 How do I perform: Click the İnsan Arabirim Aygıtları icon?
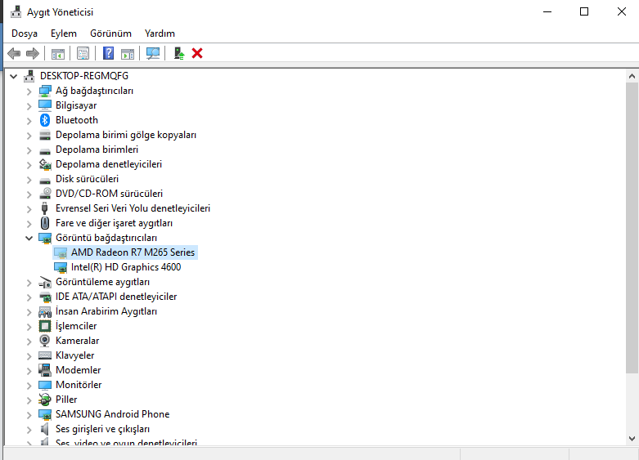(45, 312)
